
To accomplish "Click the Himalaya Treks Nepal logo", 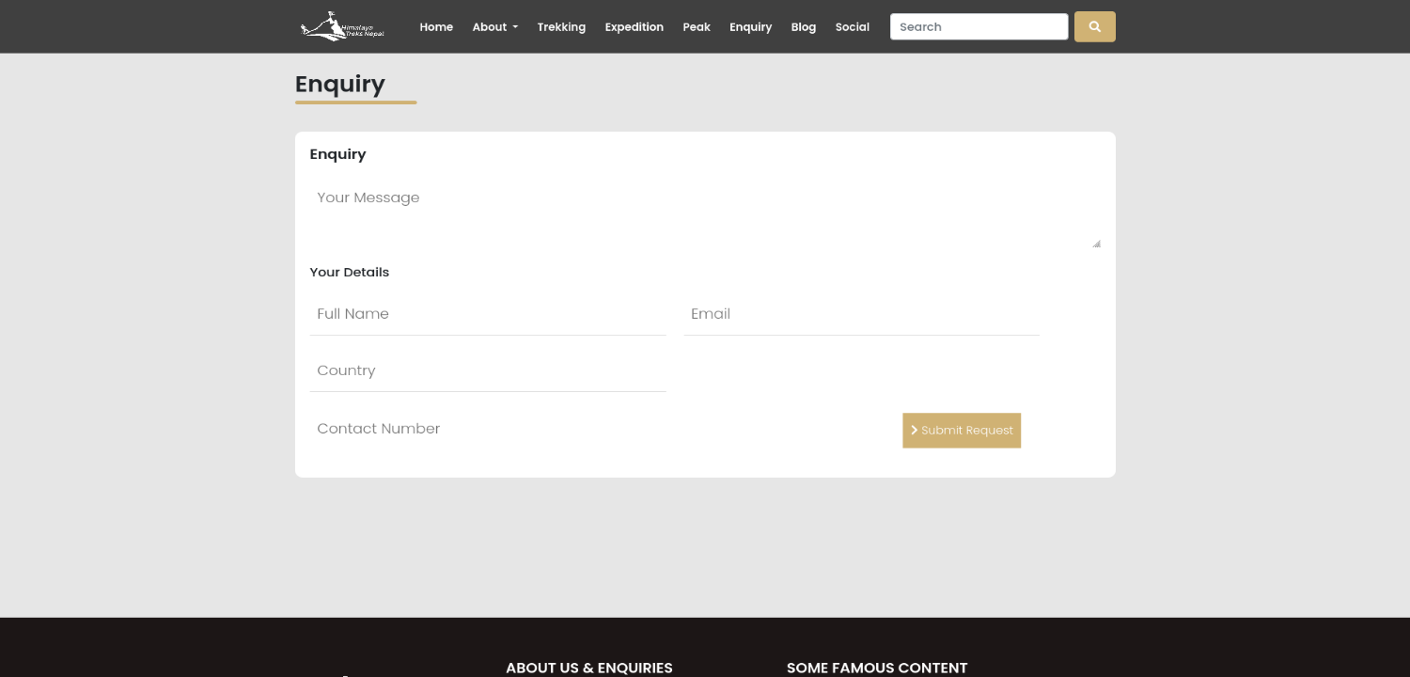I will tap(343, 26).
